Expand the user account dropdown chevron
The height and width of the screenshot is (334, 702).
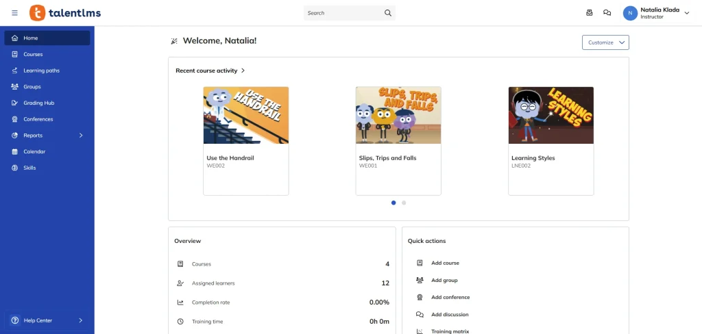coord(687,13)
